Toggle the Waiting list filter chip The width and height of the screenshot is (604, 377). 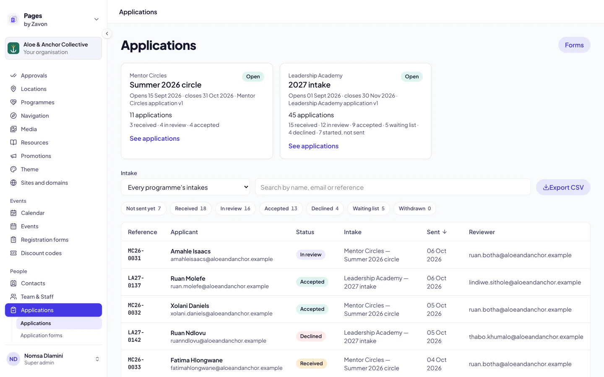click(x=369, y=209)
